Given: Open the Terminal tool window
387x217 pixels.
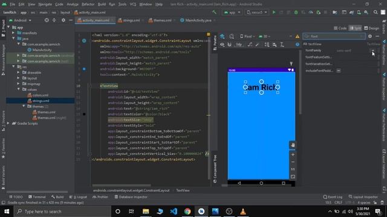Looking at the screenshot, I should click(37, 197).
